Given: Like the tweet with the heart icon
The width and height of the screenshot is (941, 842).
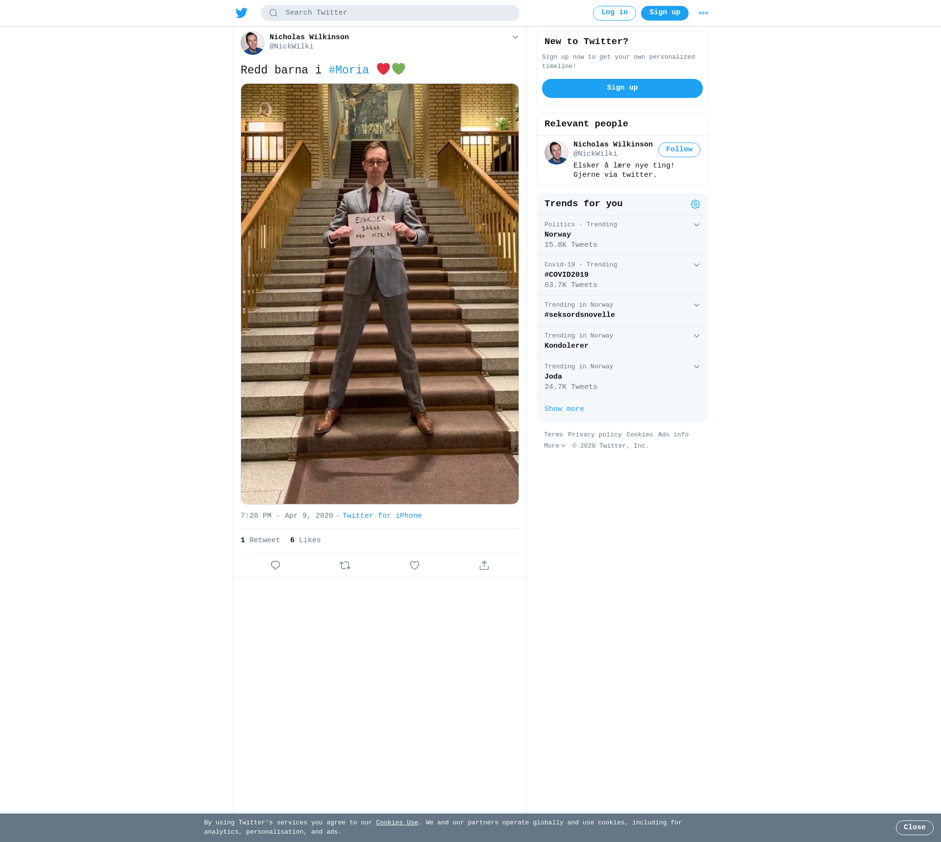Looking at the screenshot, I should 415,565.
